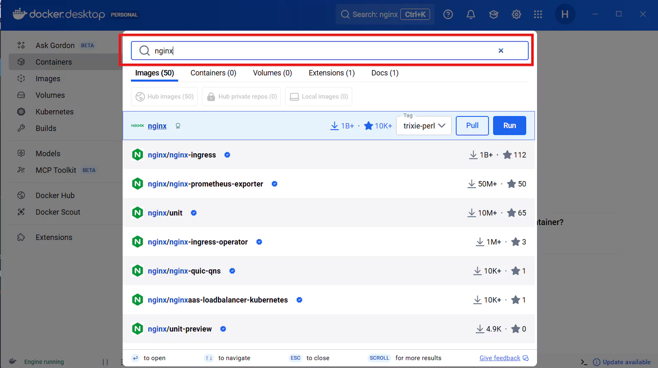
Task: Clear the nginx search text with X
Action: [501, 51]
